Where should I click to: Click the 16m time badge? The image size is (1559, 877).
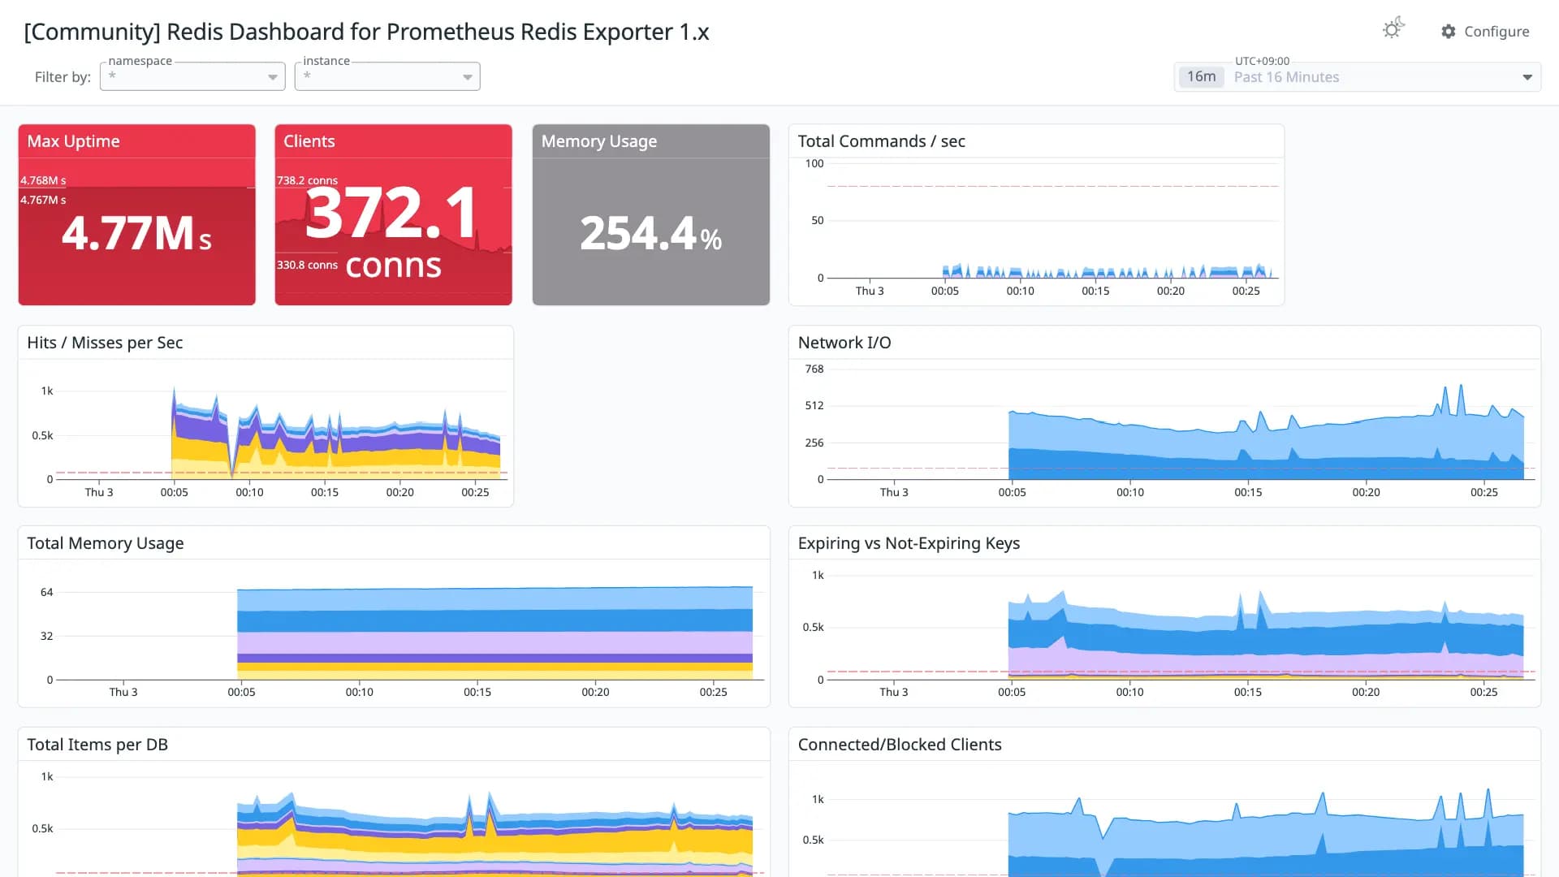click(1201, 76)
